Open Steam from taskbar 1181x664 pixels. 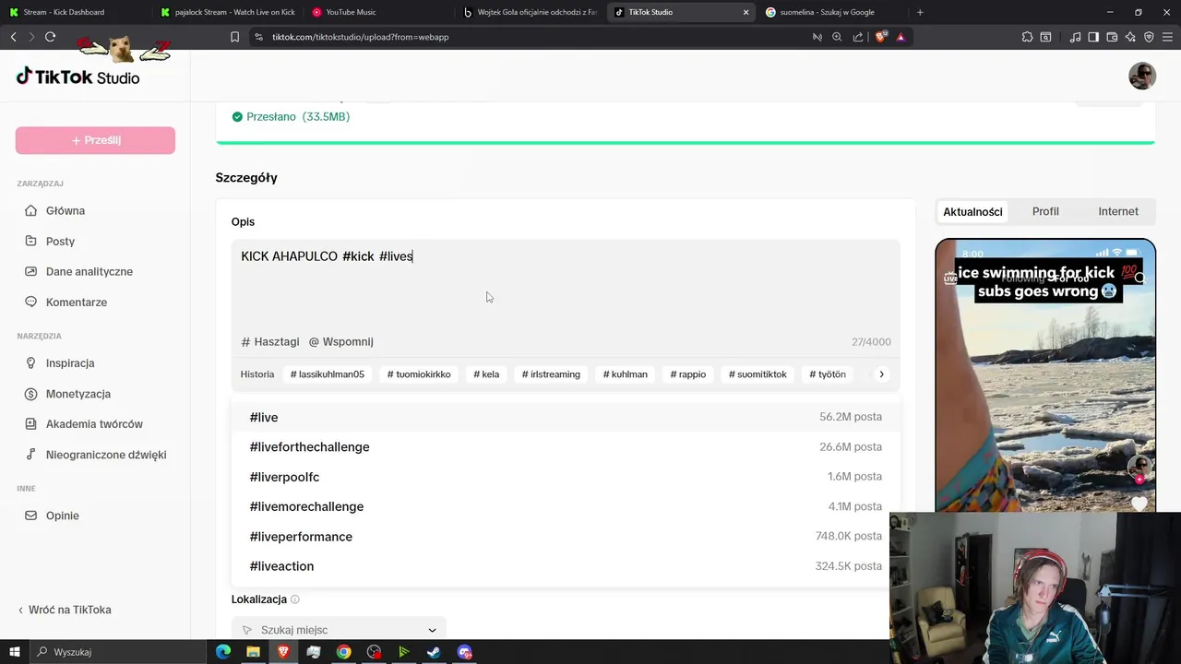(434, 652)
